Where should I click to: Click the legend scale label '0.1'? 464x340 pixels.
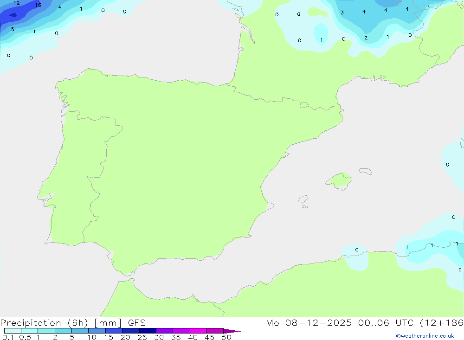[8, 337]
